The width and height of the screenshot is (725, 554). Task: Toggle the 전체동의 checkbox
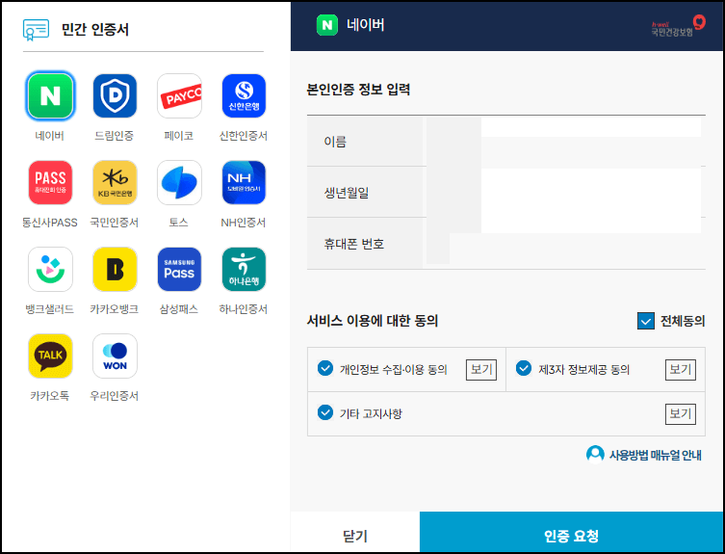(645, 321)
